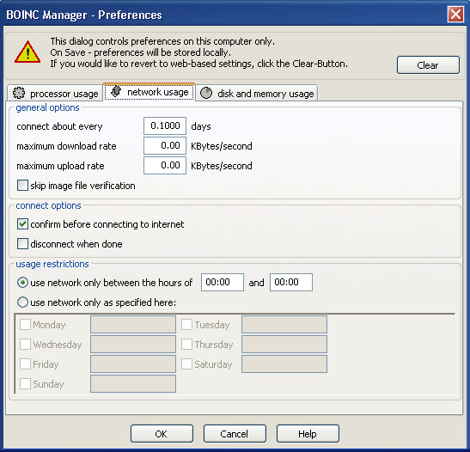Click the 'days' unit label
470x452 pixels.
point(201,126)
